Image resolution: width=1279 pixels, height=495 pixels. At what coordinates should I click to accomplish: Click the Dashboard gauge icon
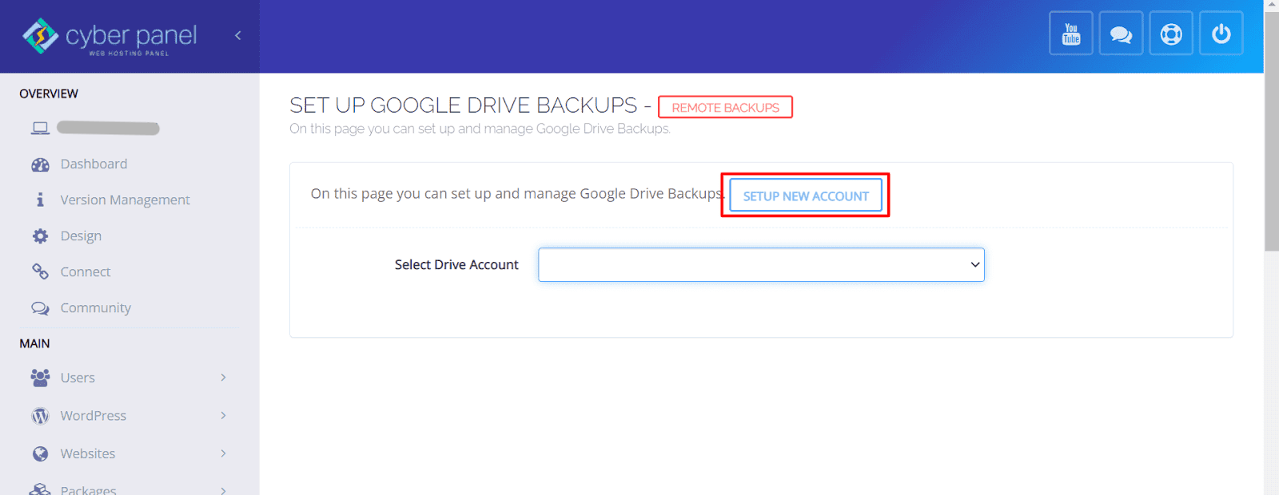click(40, 164)
